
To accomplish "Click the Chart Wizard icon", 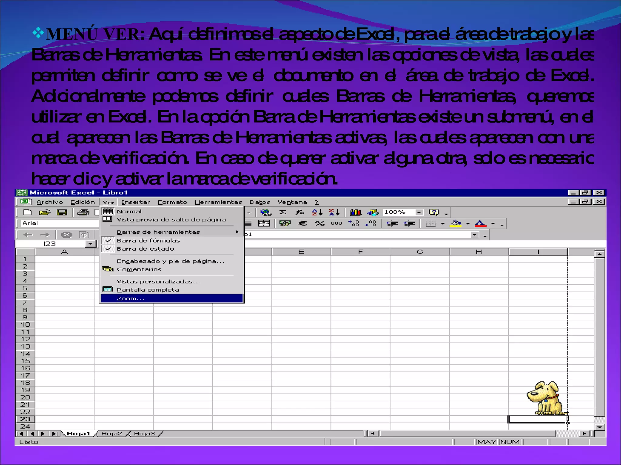I will tap(355, 212).
